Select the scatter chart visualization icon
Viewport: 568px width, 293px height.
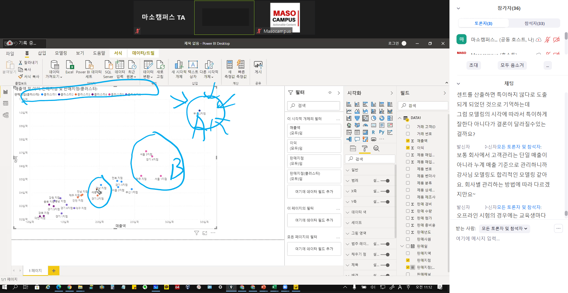click(365, 118)
